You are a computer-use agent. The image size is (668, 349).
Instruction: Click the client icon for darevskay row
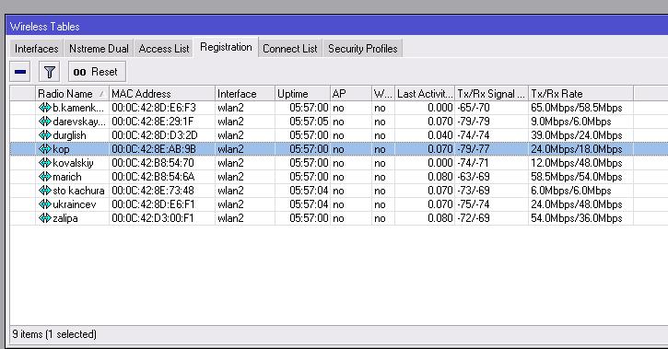click(45, 122)
